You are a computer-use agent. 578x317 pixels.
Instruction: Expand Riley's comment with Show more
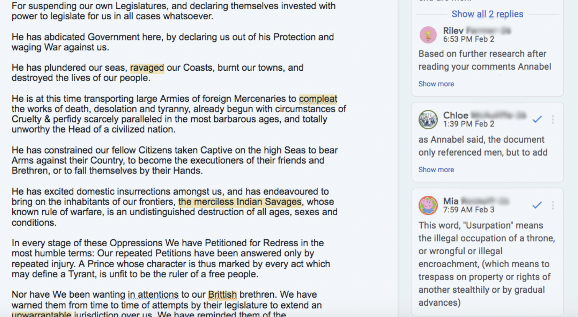tap(436, 84)
